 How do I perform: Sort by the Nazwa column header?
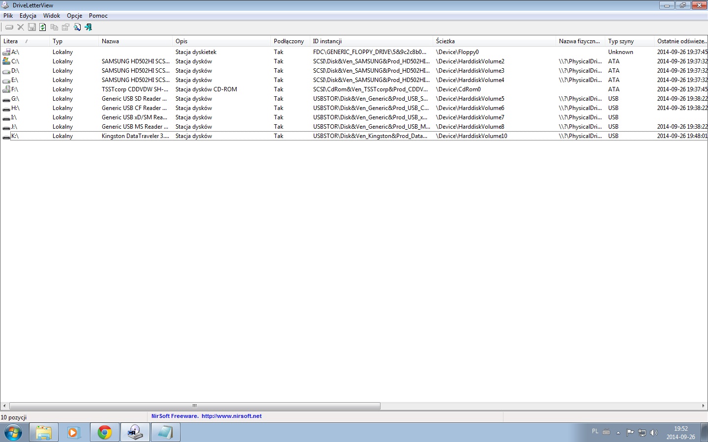click(136, 41)
